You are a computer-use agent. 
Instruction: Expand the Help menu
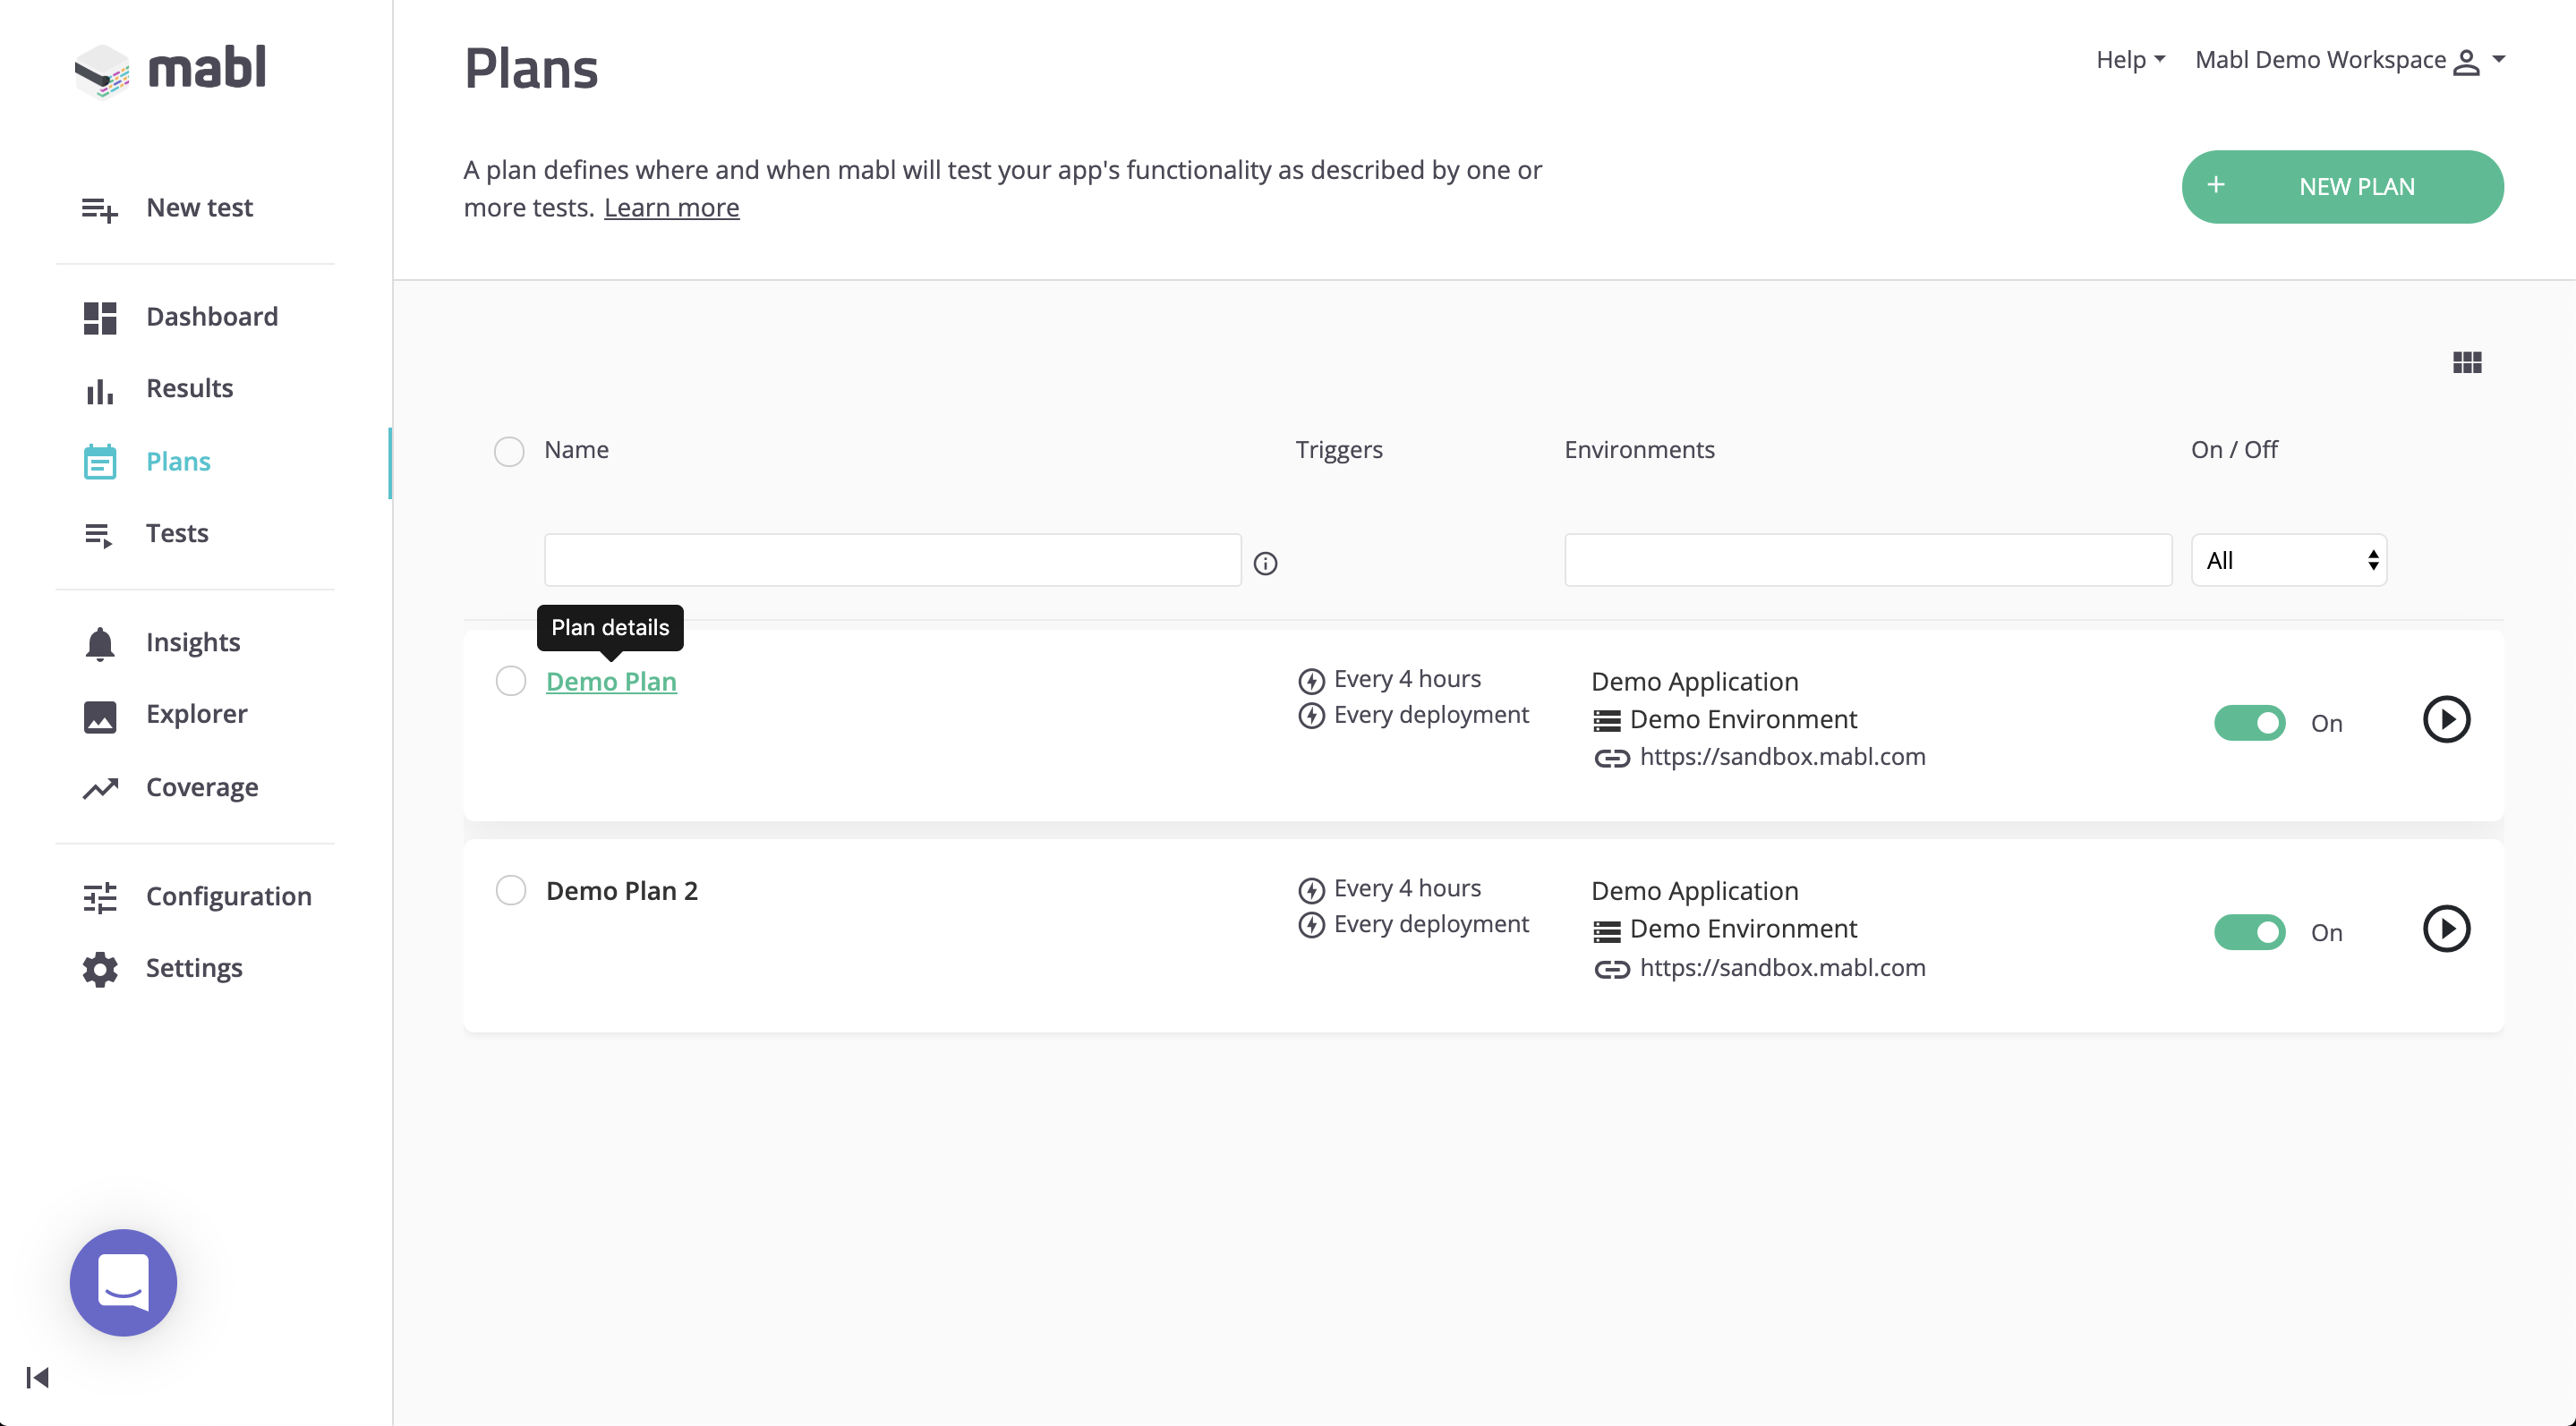2130,60
